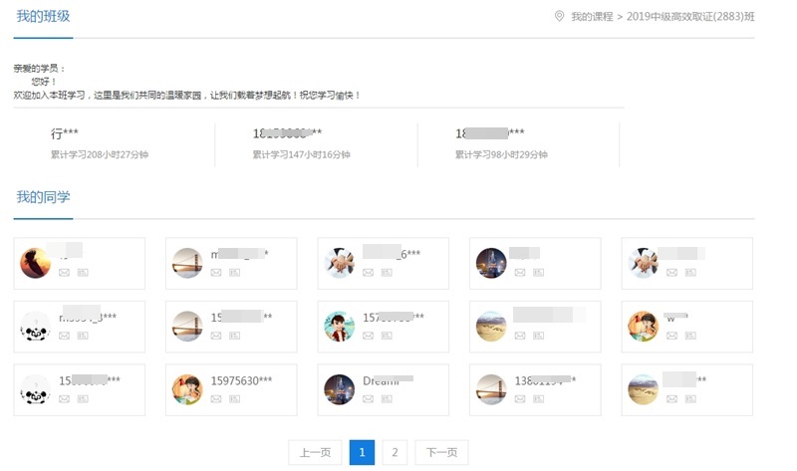Select the 我的同学 tab heading

(x=43, y=197)
